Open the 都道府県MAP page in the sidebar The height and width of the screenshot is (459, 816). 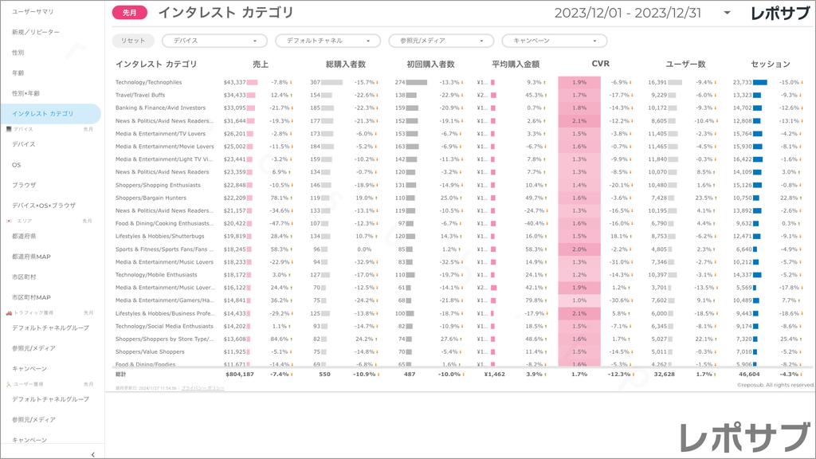31,257
